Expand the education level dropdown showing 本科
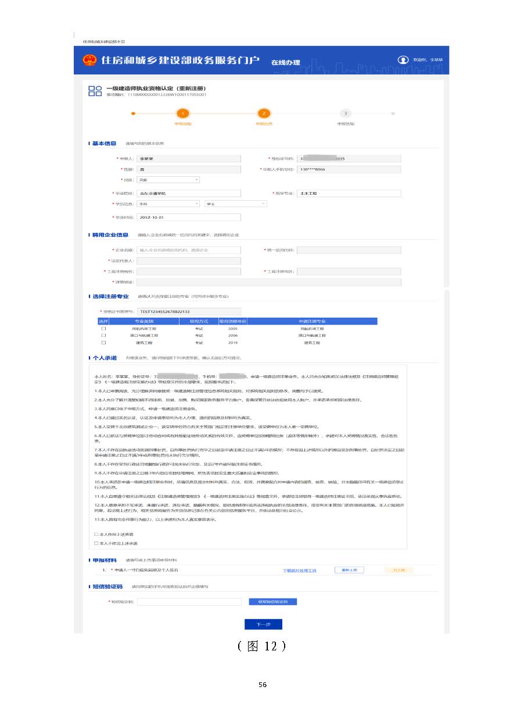The height and width of the screenshot is (701, 524). 168,204
